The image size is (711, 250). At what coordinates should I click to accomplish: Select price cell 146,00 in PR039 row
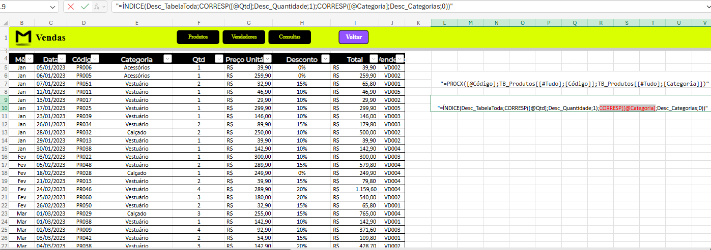249,116
